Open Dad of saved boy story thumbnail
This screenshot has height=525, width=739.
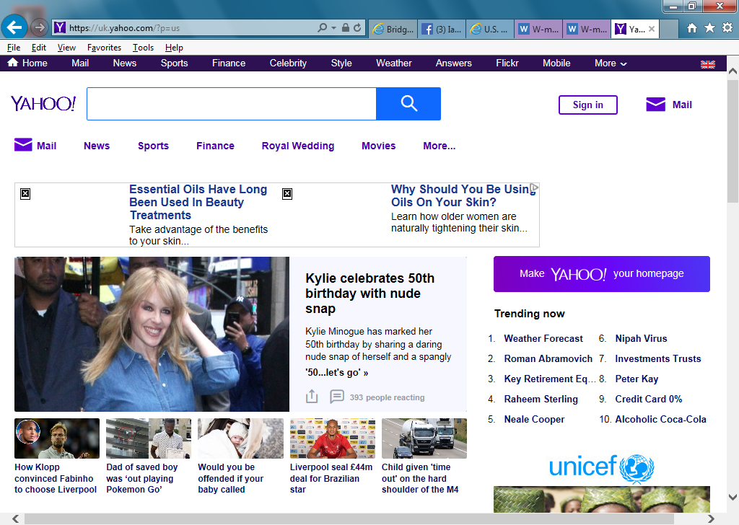tap(149, 438)
